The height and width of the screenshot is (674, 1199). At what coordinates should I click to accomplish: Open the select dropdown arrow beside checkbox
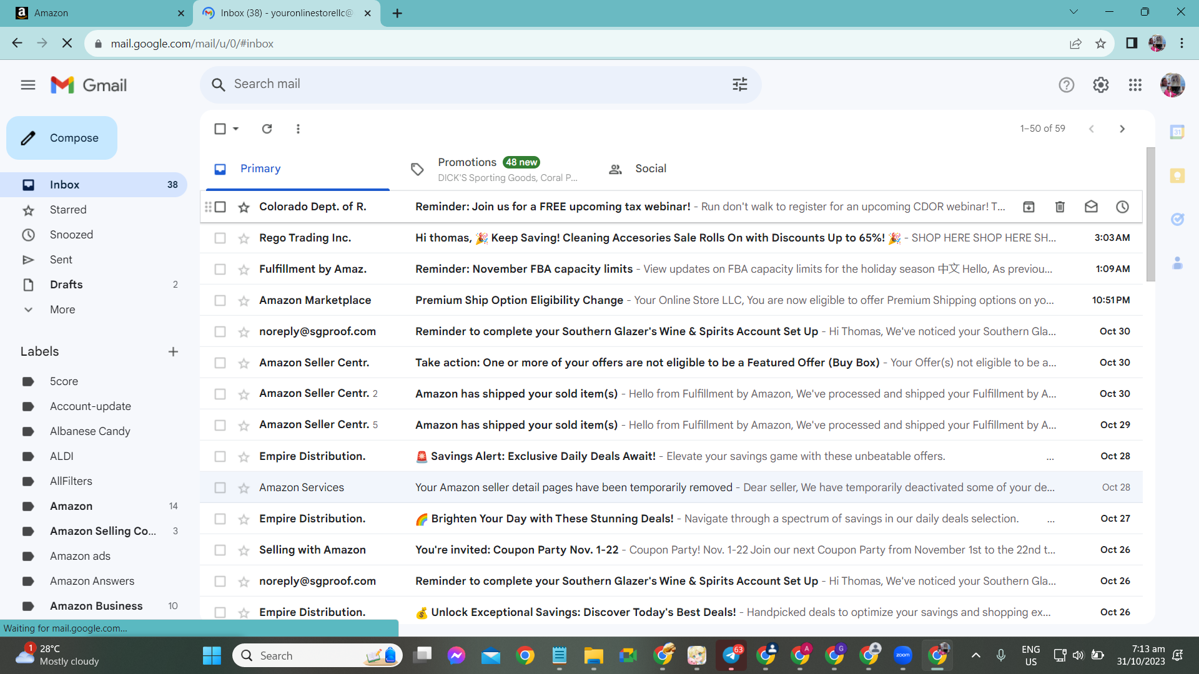point(235,129)
